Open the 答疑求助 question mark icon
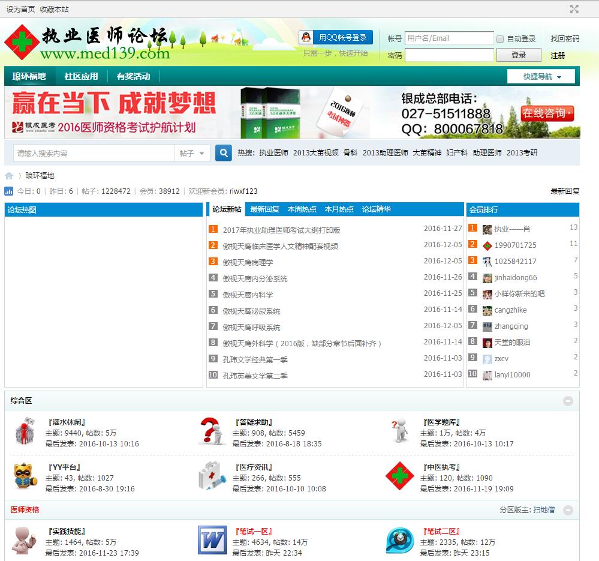Image resolution: width=599 pixels, height=561 pixels. pyautogui.click(x=212, y=431)
